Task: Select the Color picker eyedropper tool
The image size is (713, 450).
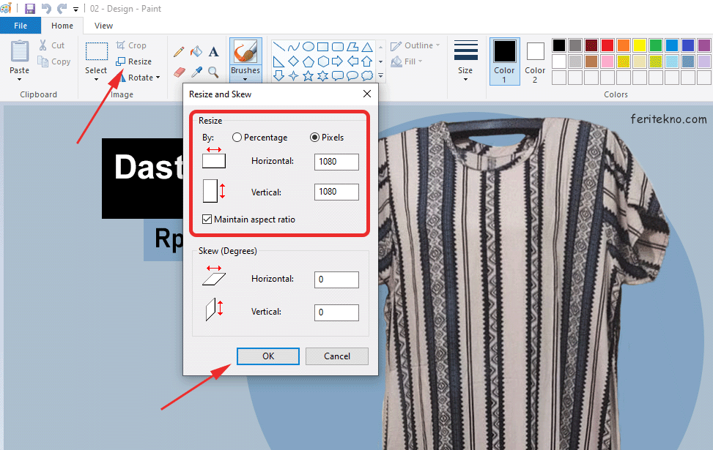Action: coord(196,72)
